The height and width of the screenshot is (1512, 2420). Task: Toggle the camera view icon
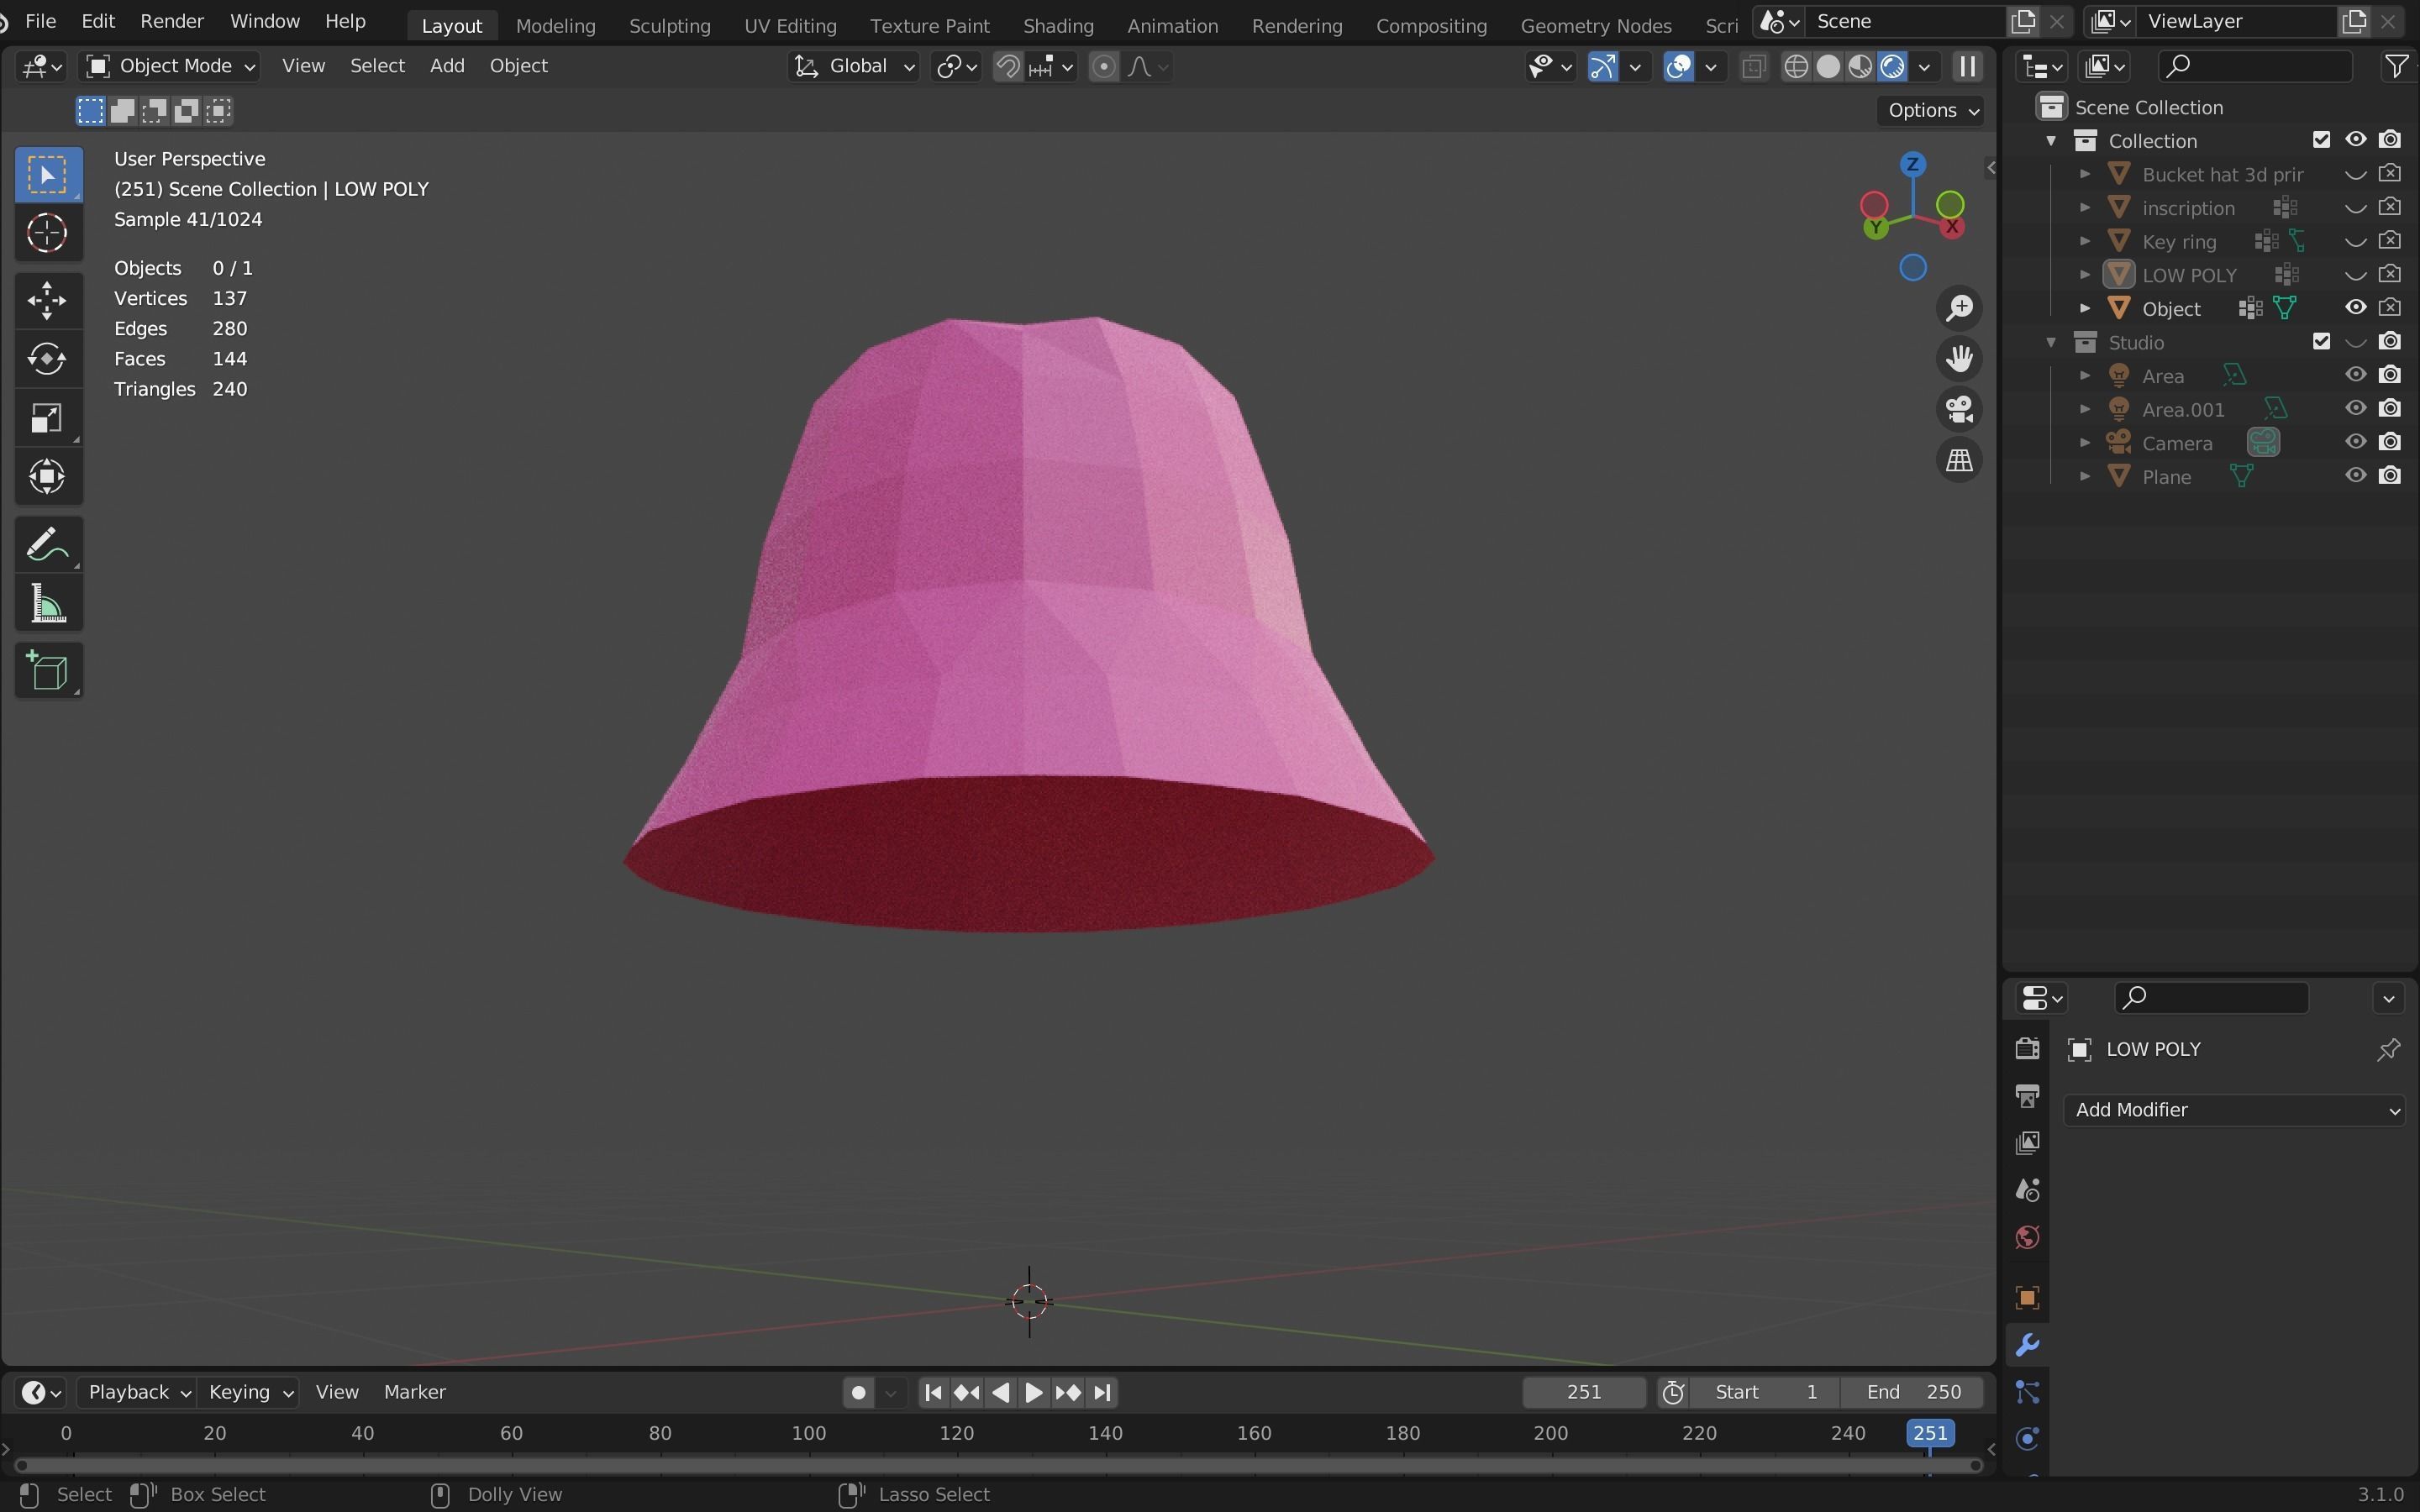[1959, 410]
